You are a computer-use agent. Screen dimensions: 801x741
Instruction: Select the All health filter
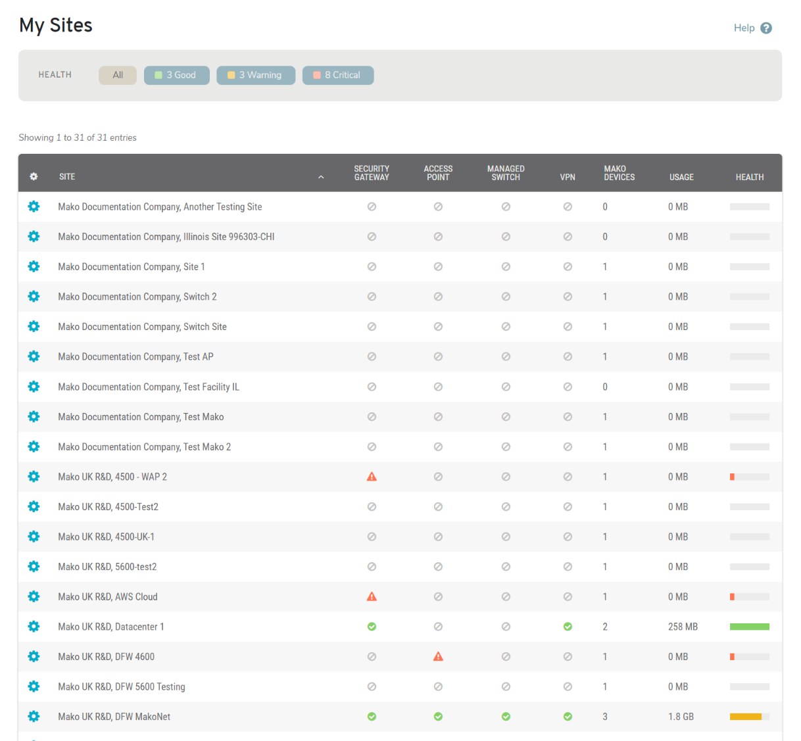pyautogui.click(x=117, y=75)
